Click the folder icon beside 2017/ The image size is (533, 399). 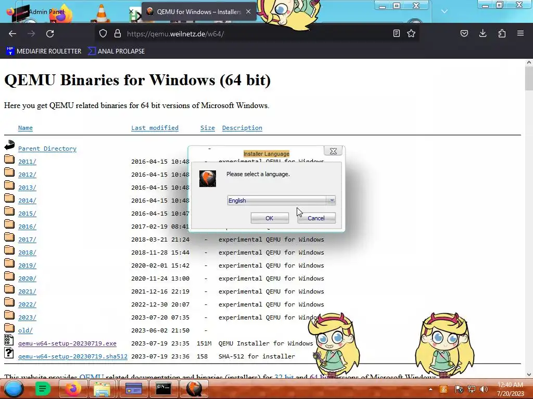tap(9, 237)
